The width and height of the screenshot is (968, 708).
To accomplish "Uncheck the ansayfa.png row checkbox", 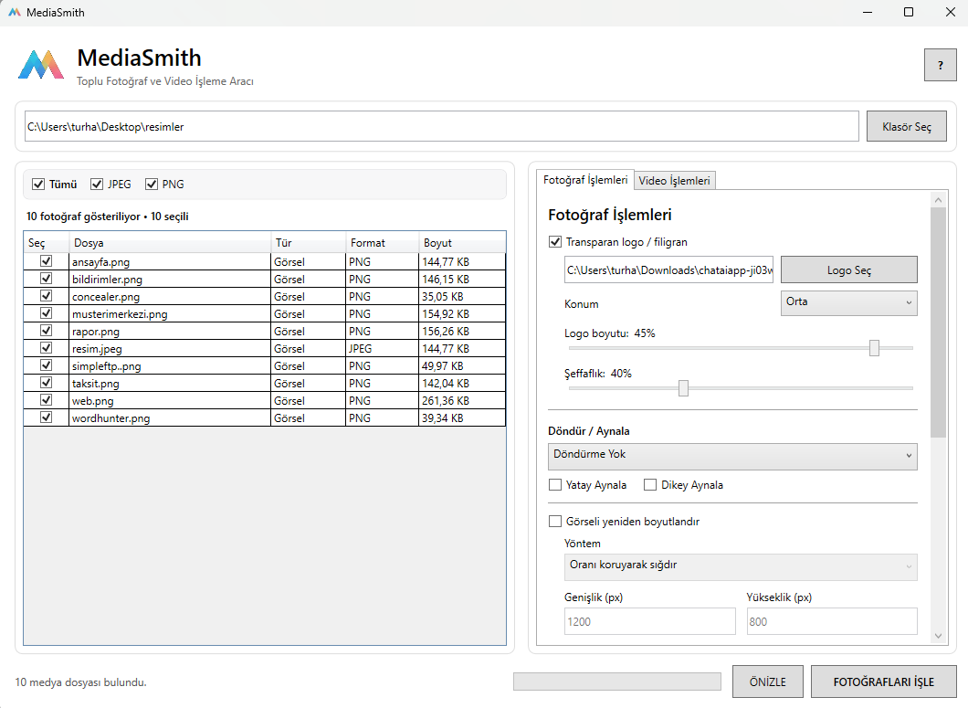I will click(46, 261).
